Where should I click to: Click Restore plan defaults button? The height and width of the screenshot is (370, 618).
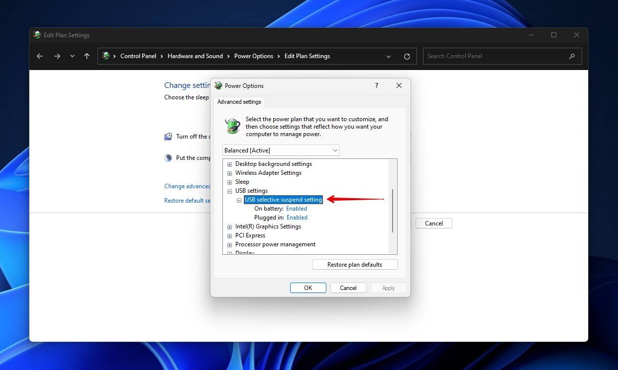[355, 265]
